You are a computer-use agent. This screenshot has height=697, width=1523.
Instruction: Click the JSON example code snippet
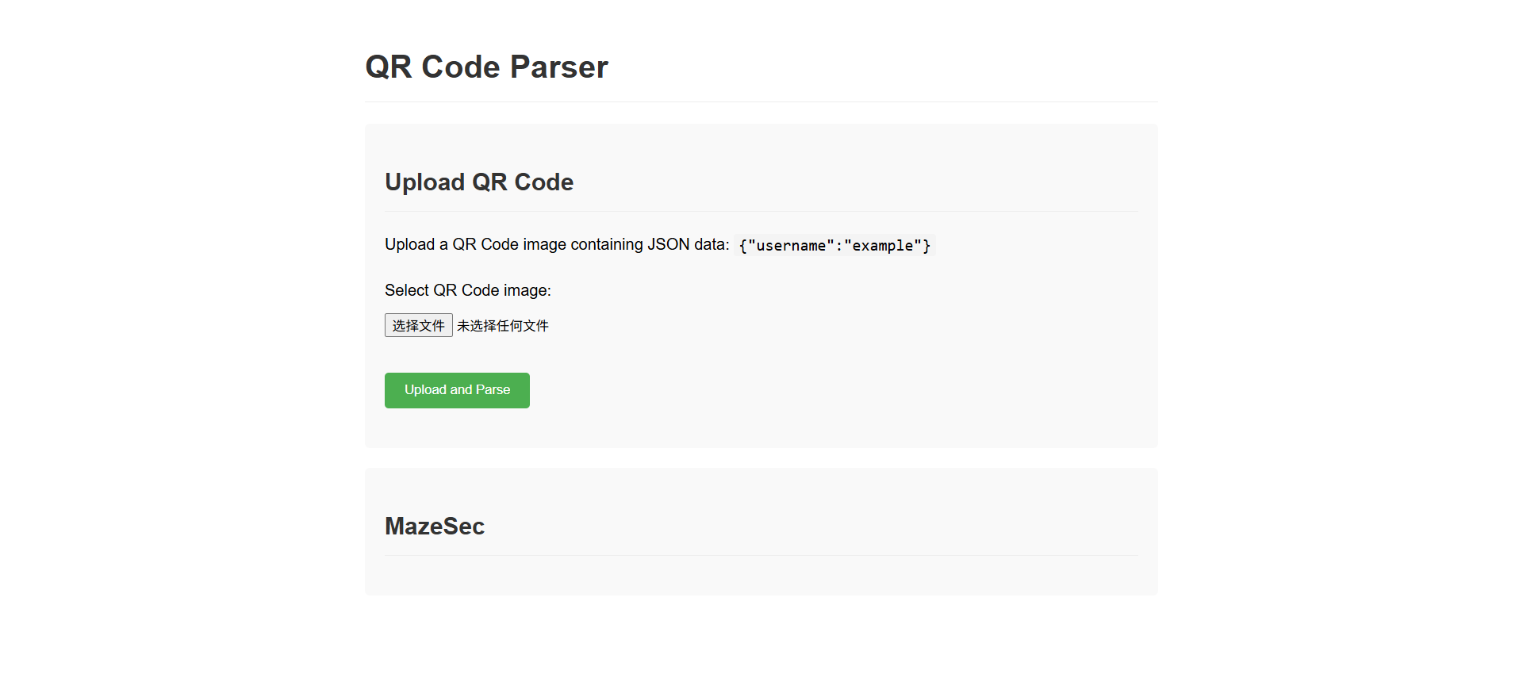834,246
